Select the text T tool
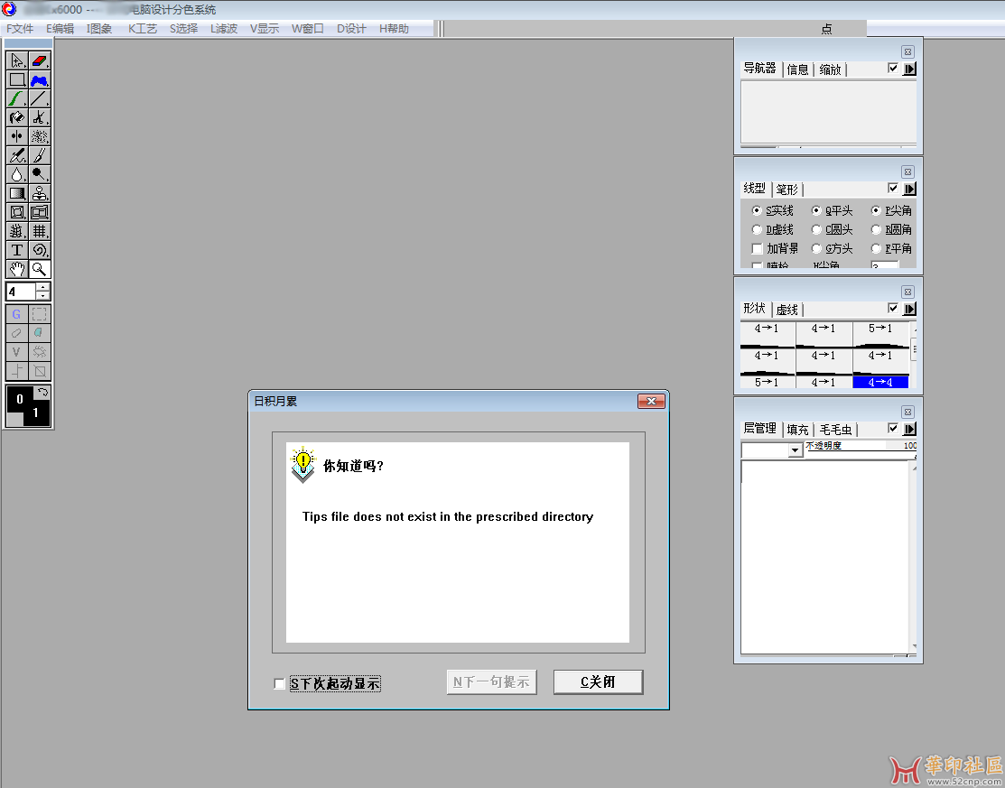 (17, 250)
